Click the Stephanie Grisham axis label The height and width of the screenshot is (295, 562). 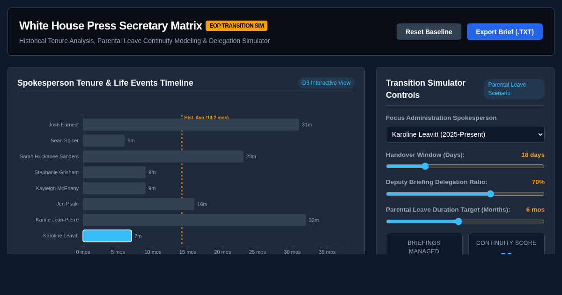tap(57, 172)
